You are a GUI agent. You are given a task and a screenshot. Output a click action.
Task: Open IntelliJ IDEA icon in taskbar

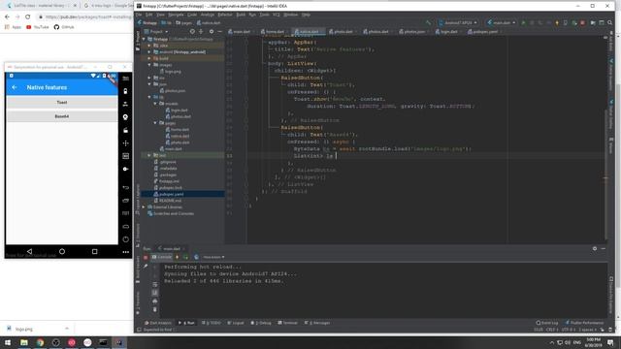click(118, 342)
